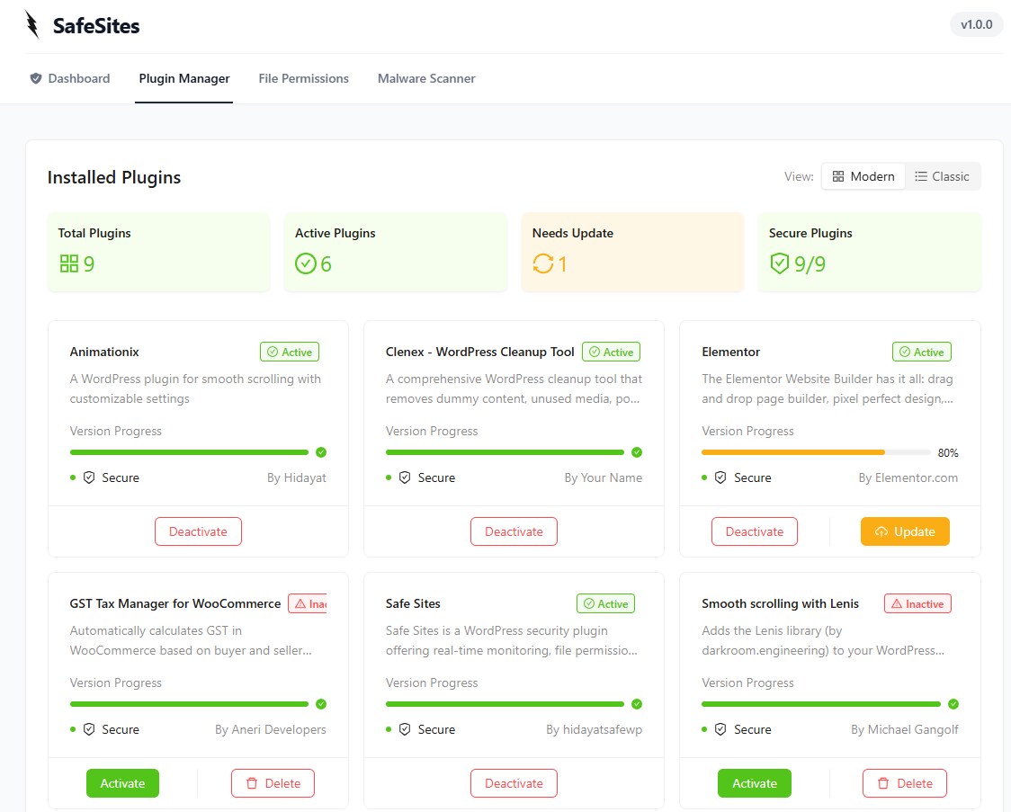
Task: Click the GST Tax Manager progress checkmark
Action: pyautogui.click(x=321, y=704)
